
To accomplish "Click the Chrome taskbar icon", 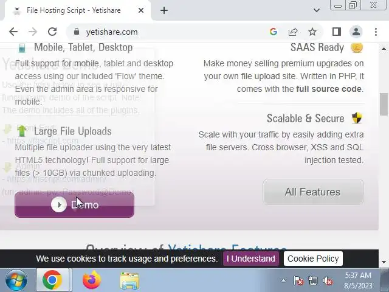I will tap(52, 280).
